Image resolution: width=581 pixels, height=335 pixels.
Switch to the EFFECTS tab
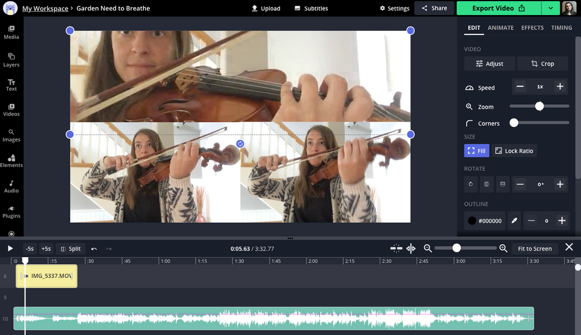coord(532,27)
